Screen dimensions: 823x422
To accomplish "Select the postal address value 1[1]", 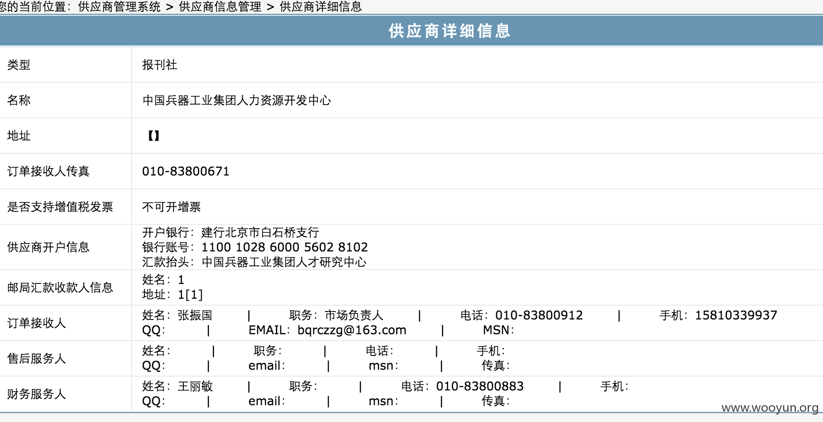I will [190, 294].
